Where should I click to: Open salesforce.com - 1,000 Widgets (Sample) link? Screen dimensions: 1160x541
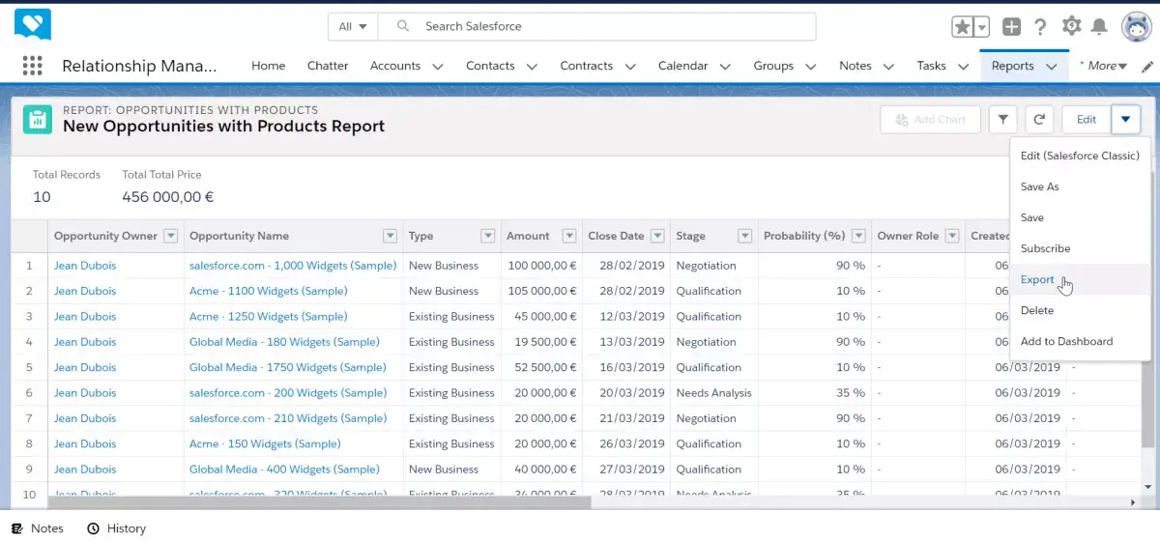293,266
